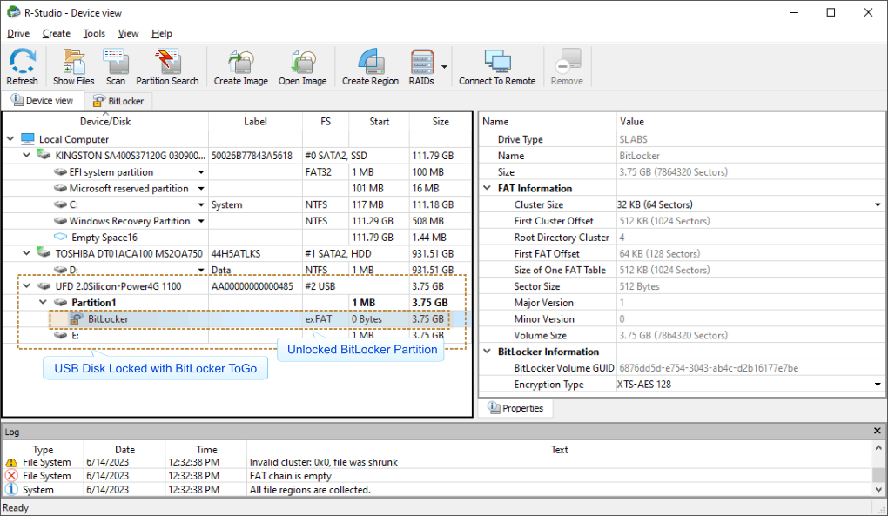This screenshot has width=888, height=516.
Task: Sort by the Device/Disk column header
Action: pyautogui.click(x=105, y=121)
